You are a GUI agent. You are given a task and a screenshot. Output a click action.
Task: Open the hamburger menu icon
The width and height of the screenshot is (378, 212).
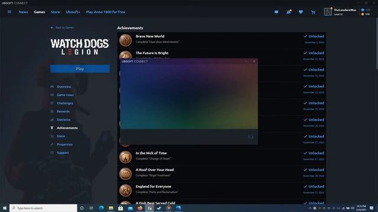(x=9, y=12)
